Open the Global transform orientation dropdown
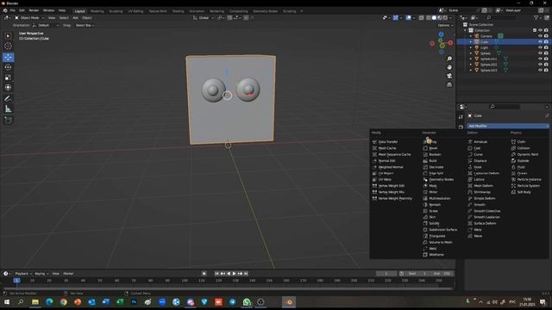This screenshot has height=310, width=552. coord(204,17)
